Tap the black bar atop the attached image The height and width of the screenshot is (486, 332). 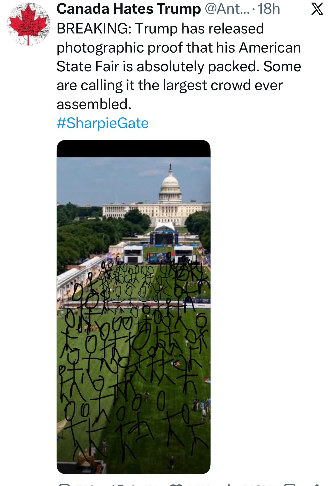(134, 149)
